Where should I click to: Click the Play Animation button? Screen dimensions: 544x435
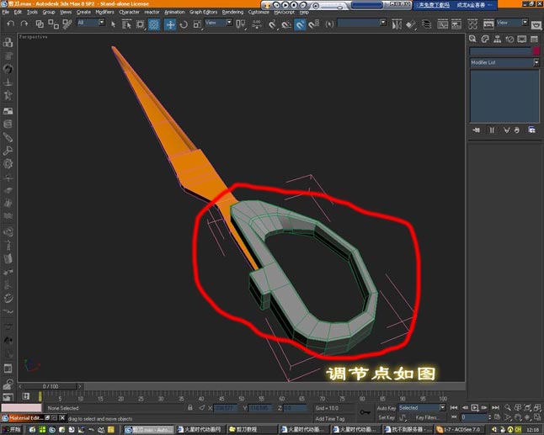click(475, 407)
